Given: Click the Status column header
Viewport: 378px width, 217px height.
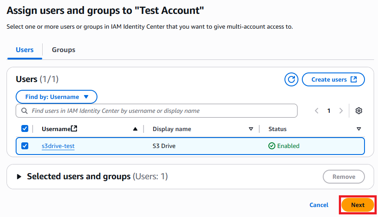Looking at the screenshot, I should click(278, 129).
